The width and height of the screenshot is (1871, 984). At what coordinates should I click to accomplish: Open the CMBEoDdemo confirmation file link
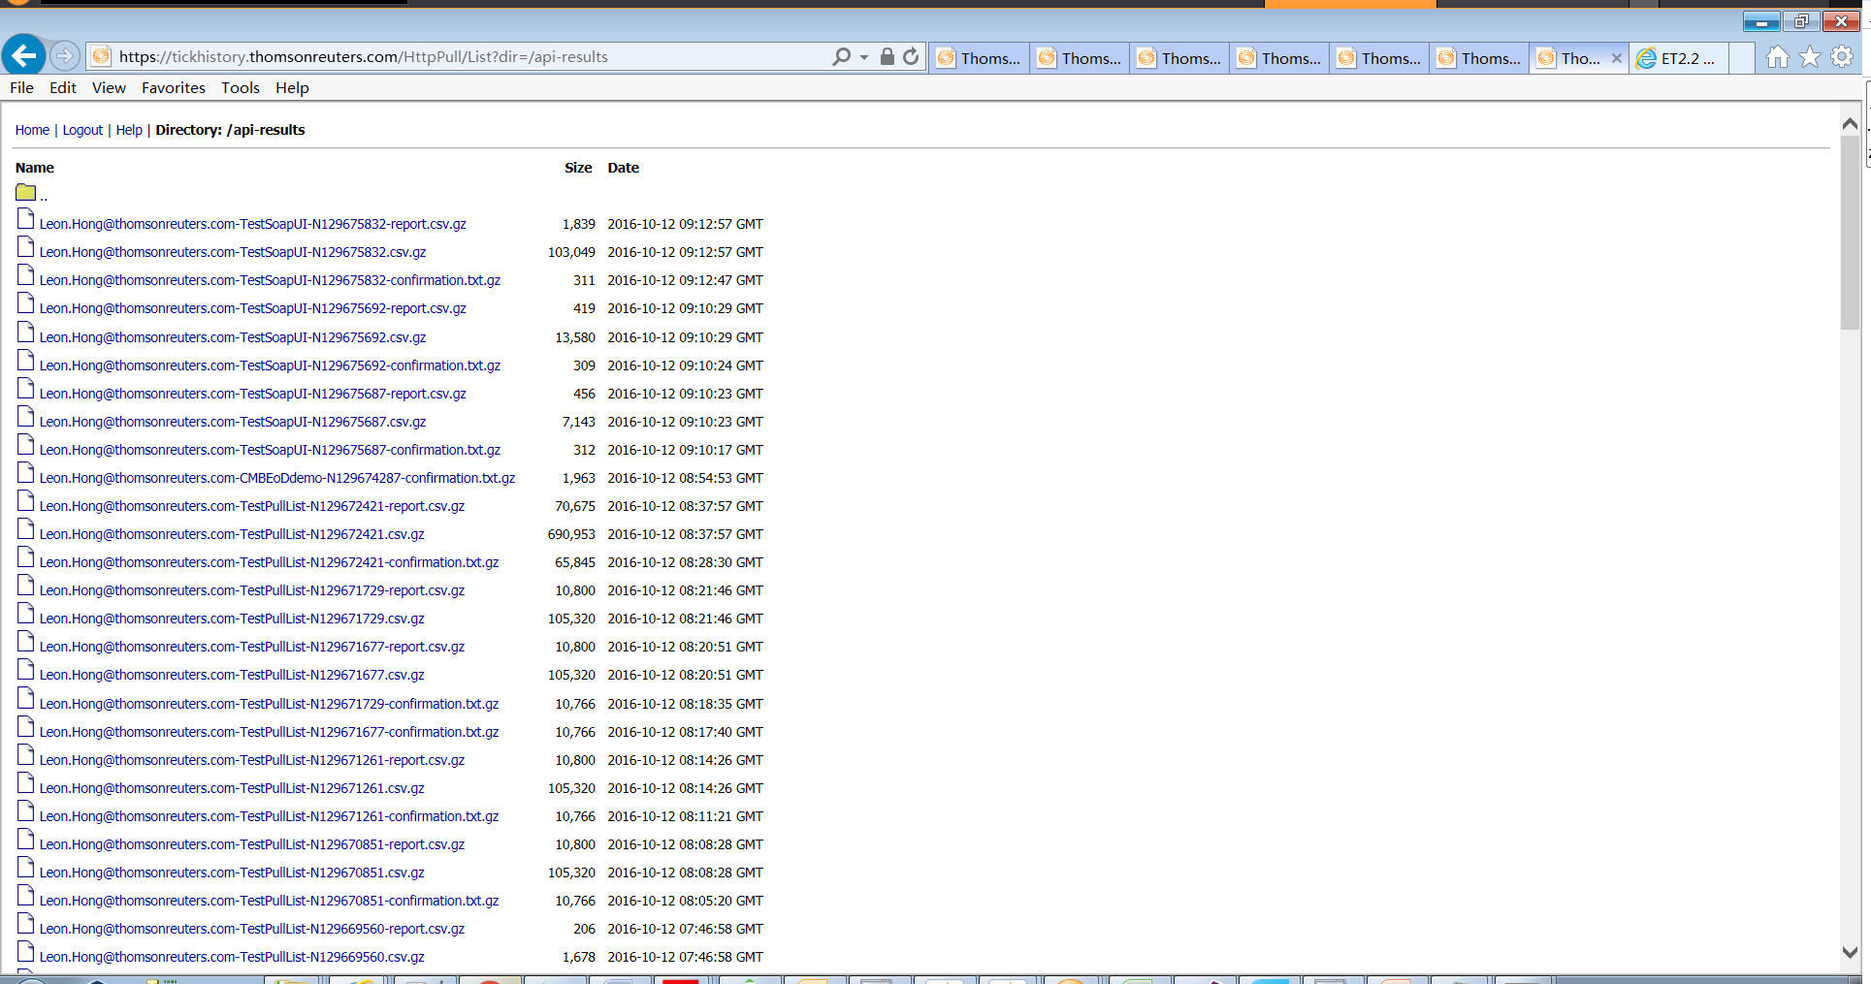277,477
